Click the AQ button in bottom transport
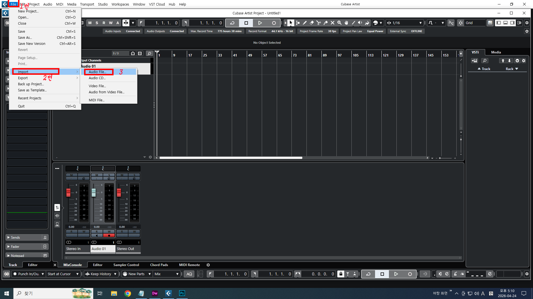The height and width of the screenshot is (299, 533). point(189,274)
